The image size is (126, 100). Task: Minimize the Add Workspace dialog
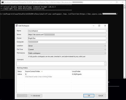94,26
